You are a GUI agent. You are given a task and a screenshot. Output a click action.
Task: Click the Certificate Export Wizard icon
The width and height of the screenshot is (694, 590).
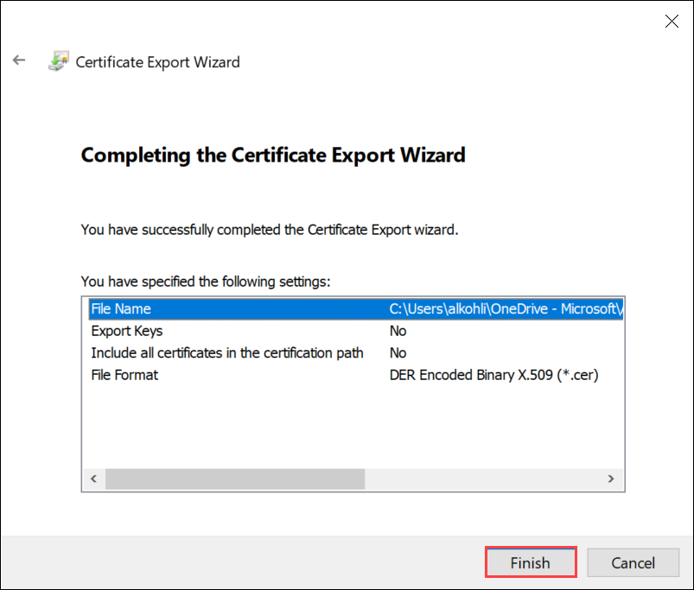[58, 60]
